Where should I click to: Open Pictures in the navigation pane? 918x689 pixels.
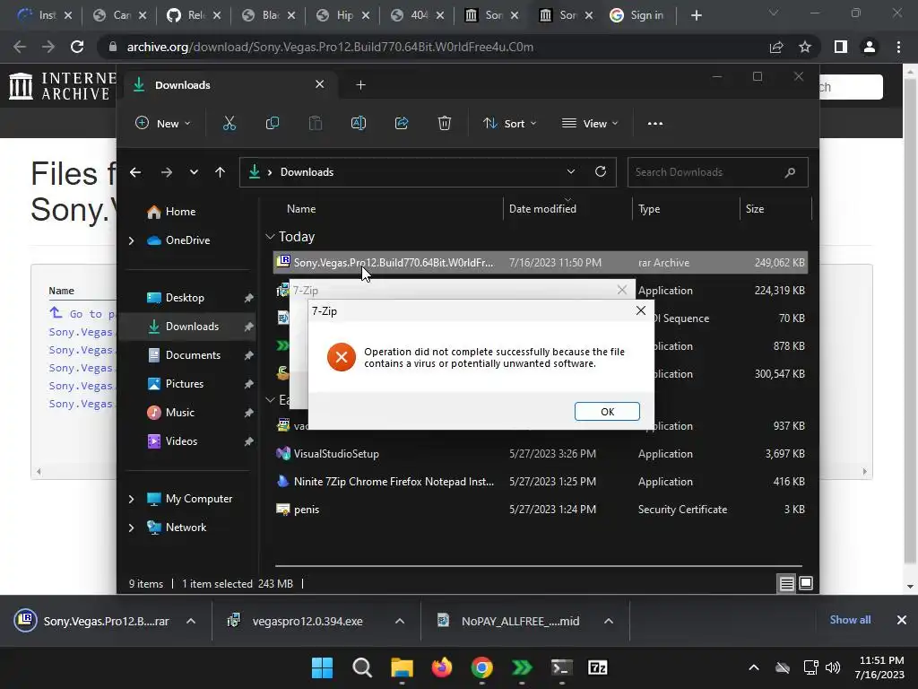(185, 384)
